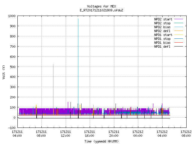192x144 pixels.
Task: Click the 700 y-axis tick label
Action: (13, 46)
